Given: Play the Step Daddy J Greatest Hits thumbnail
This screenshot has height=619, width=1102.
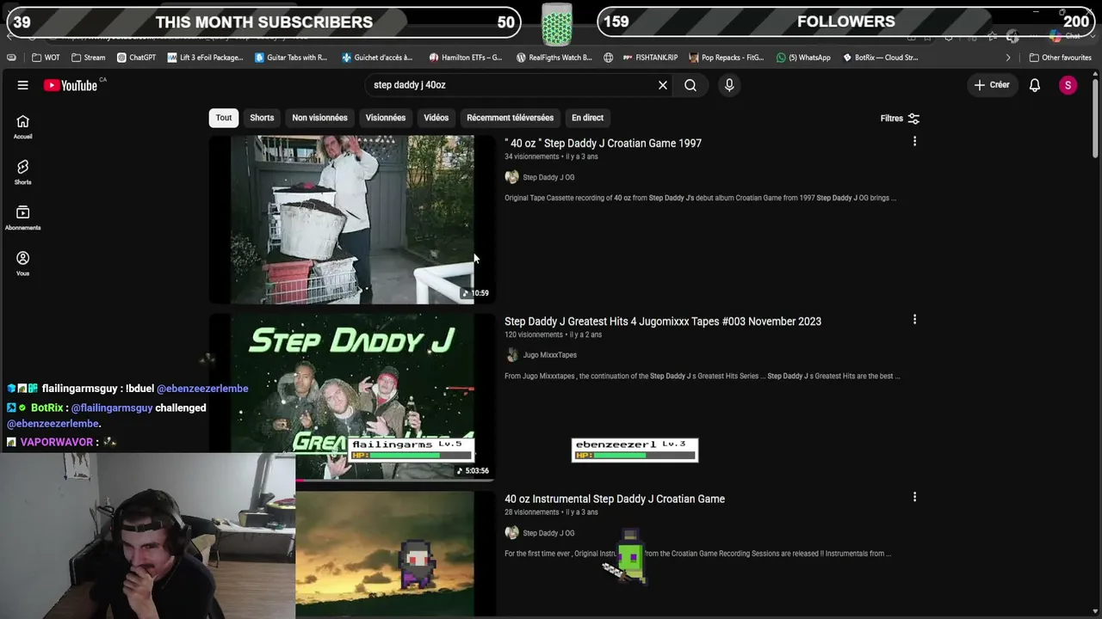Looking at the screenshot, I should 351,395.
